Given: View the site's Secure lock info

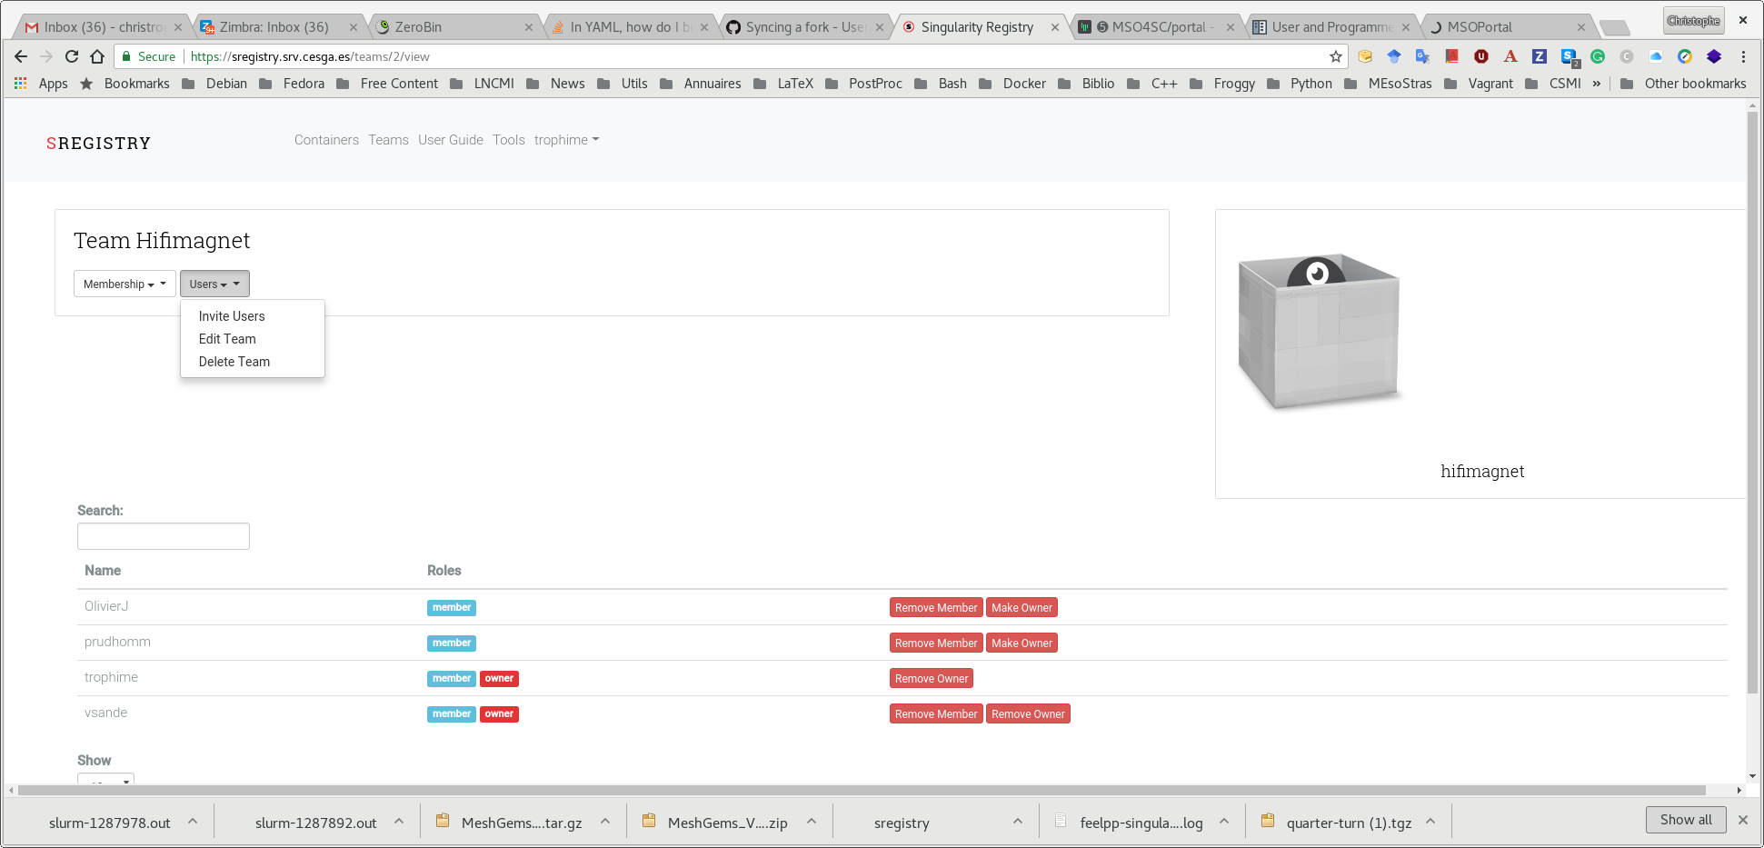Looking at the screenshot, I should [x=149, y=56].
